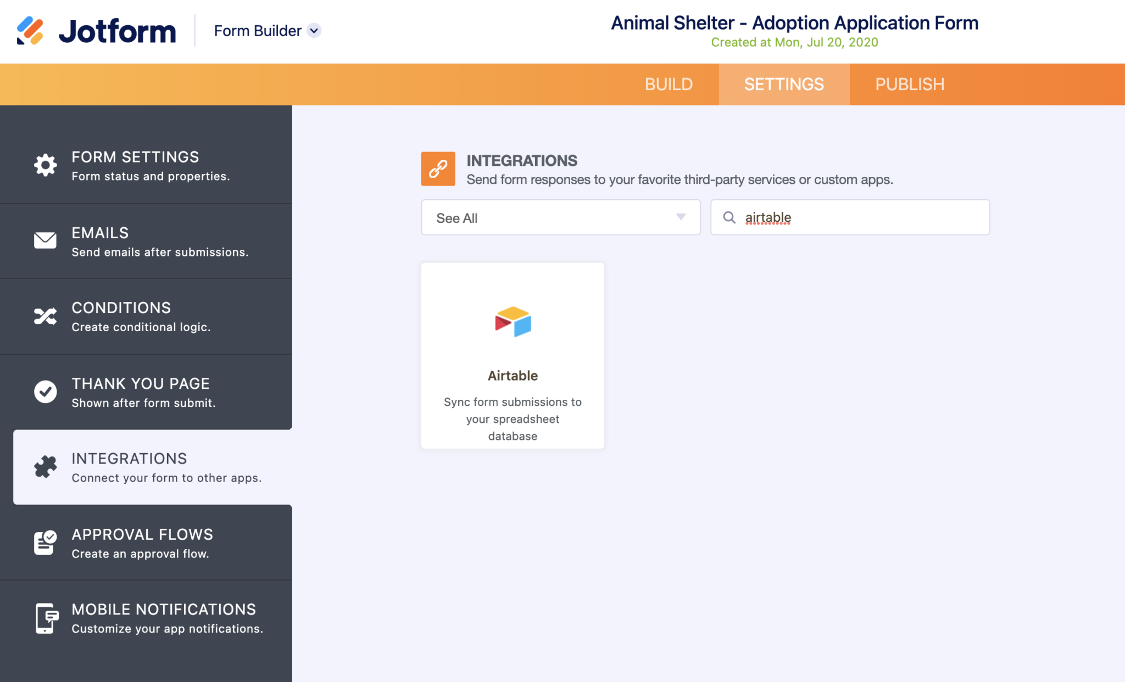Viewport: 1125px width, 682px height.
Task: Select the Airtable integration card
Action: pyautogui.click(x=512, y=355)
